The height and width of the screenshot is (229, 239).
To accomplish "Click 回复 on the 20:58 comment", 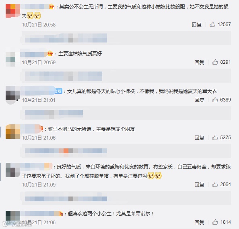I will coord(196,24).
